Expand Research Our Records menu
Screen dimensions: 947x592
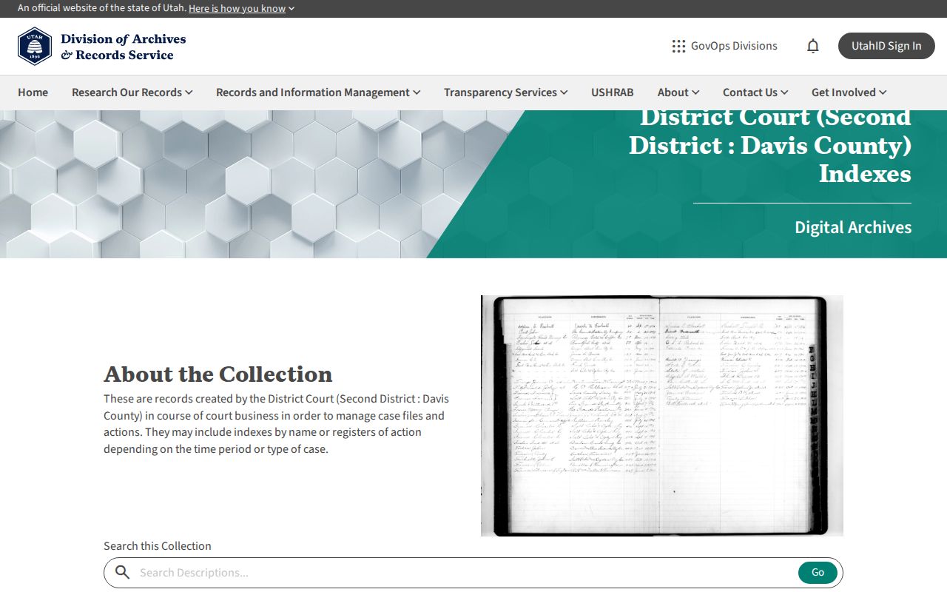tap(132, 92)
